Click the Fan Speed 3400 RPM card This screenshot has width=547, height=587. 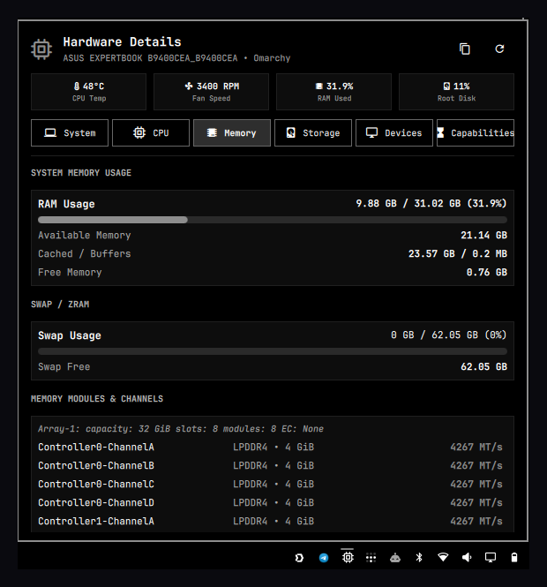click(x=212, y=92)
